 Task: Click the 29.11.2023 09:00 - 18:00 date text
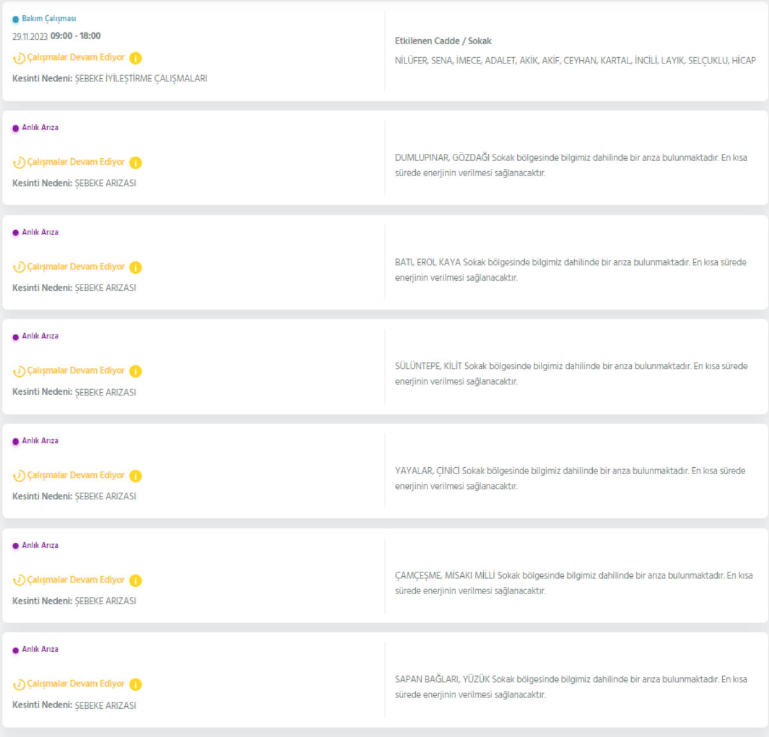point(56,37)
